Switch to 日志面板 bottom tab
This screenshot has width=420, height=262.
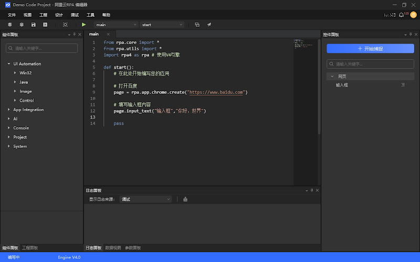coord(93,248)
